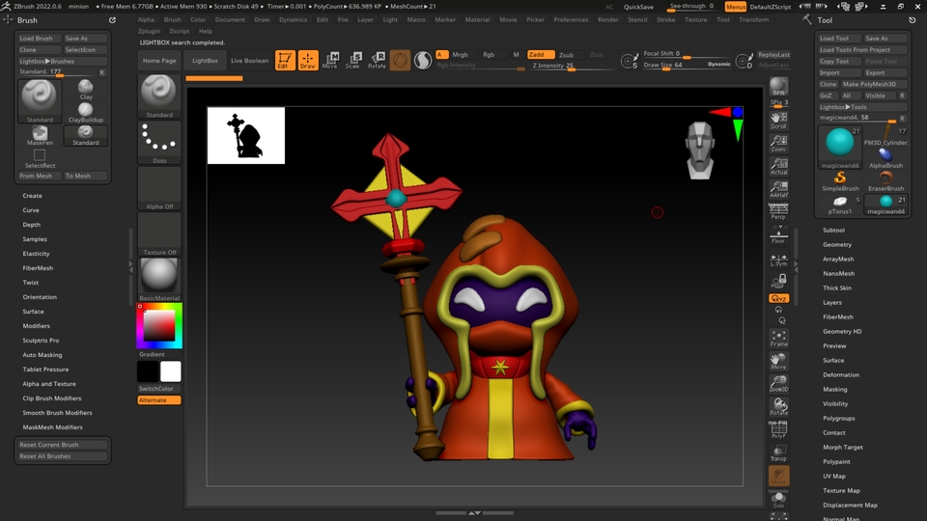This screenshot has height=521, width=927.
Task: Open the Render menu
Action: pyautogui.click(x=607, y=19)
